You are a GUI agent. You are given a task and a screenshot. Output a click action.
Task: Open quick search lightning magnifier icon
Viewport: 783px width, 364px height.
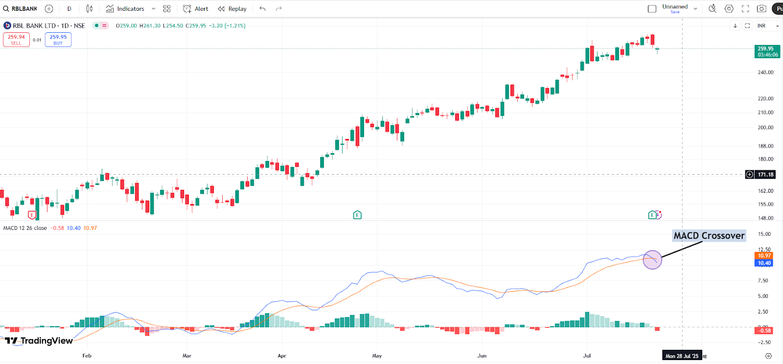713,9
